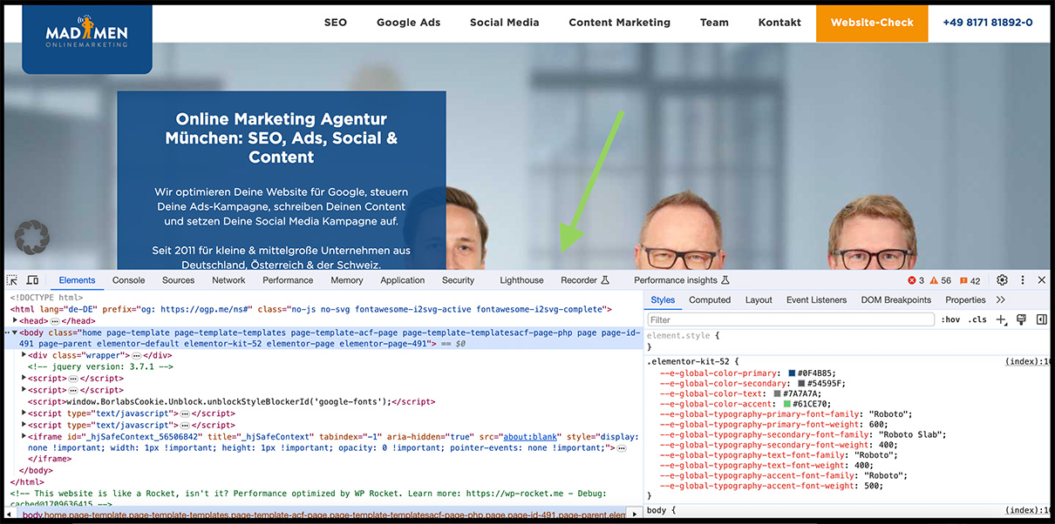Open the (index) source link for .elementor-kit-52

(1028, 361)
